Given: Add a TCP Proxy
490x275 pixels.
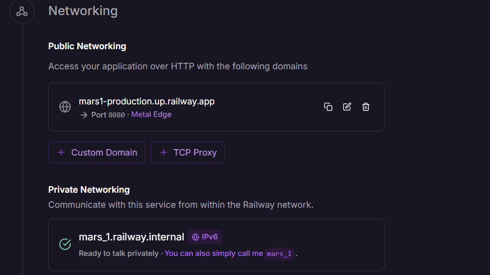Looking at the screenshot, I should coord(187,152).
